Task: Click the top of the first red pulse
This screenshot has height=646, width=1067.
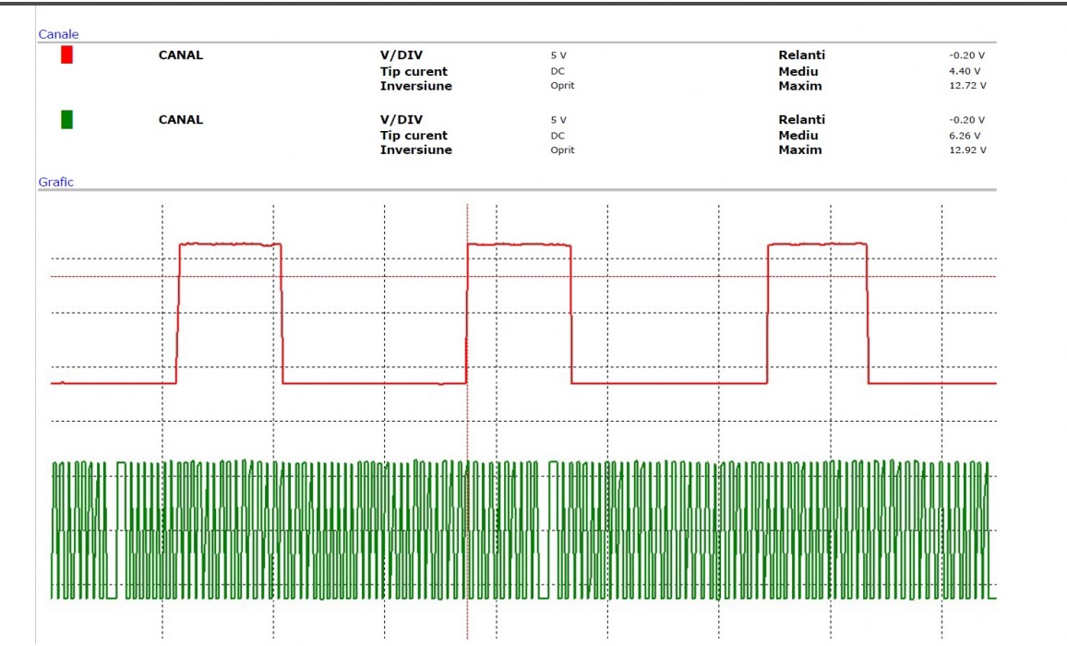Action: point(229,244)
